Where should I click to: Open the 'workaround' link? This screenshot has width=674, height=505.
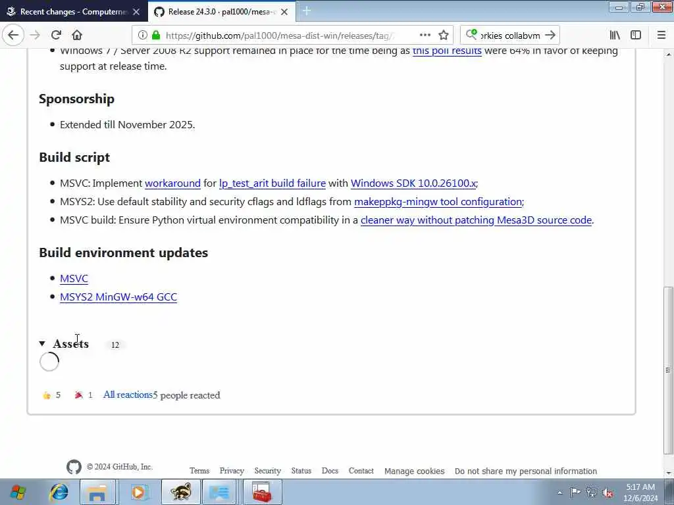pos(173,183)
